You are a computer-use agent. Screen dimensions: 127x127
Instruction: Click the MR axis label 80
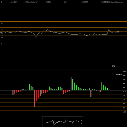click(124, 75)
